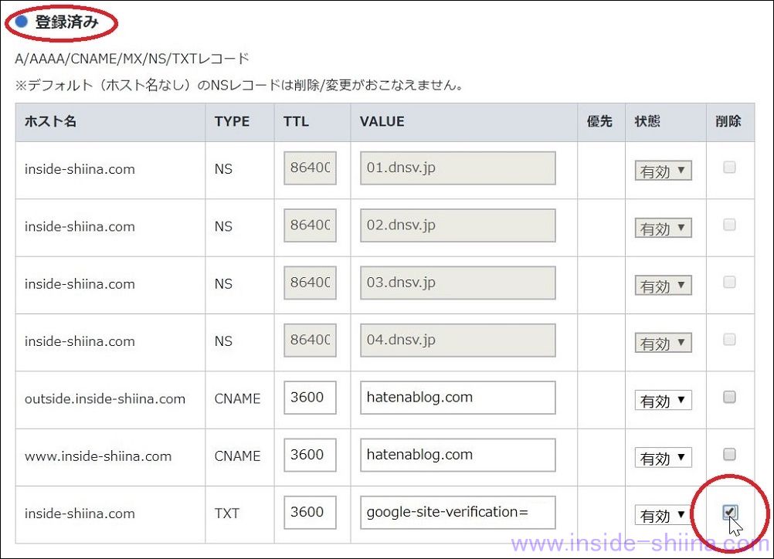Click the TTL field of the outside CNAME record
Viewport: 774px width, 559px height.
click(x=309, y=397)
